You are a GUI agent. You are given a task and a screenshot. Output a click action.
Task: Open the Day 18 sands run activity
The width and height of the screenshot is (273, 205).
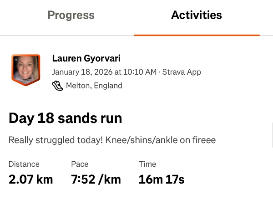pos(65,119)
